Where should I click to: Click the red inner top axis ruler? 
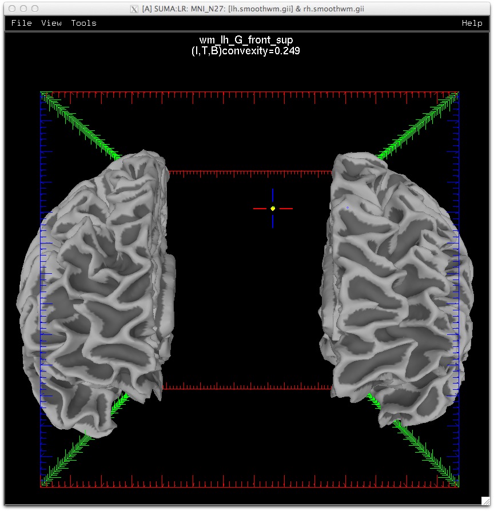tap(249, 171)
